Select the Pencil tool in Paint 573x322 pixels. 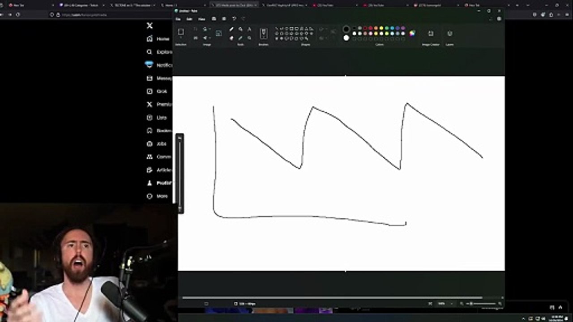231,29
